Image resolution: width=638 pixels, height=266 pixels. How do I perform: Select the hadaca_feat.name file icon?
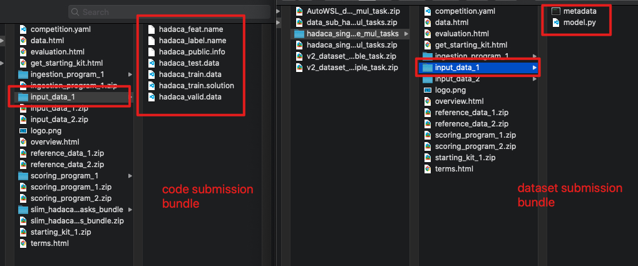pyautogui.click(x=152, y=29)
